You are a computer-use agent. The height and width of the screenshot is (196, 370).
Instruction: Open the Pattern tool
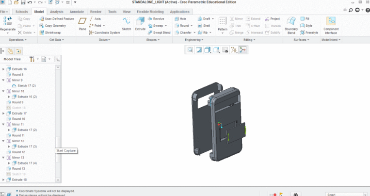click(x=222, y=24)
